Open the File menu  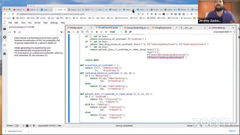10,23
